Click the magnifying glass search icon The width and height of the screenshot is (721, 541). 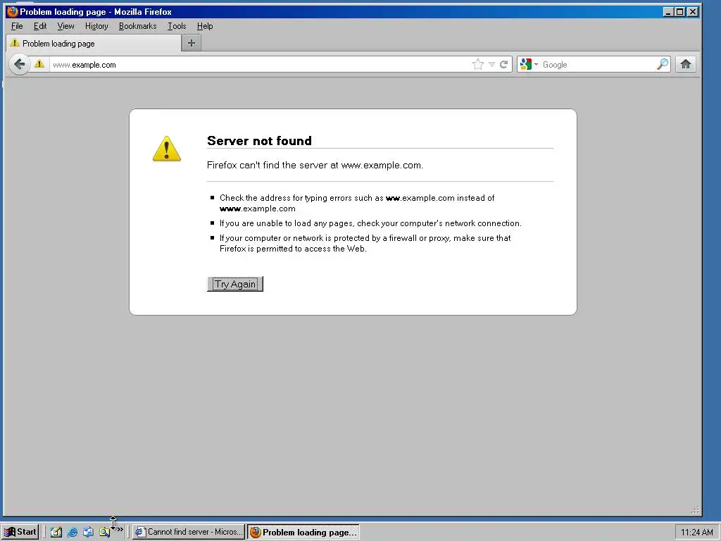point(663,64)
